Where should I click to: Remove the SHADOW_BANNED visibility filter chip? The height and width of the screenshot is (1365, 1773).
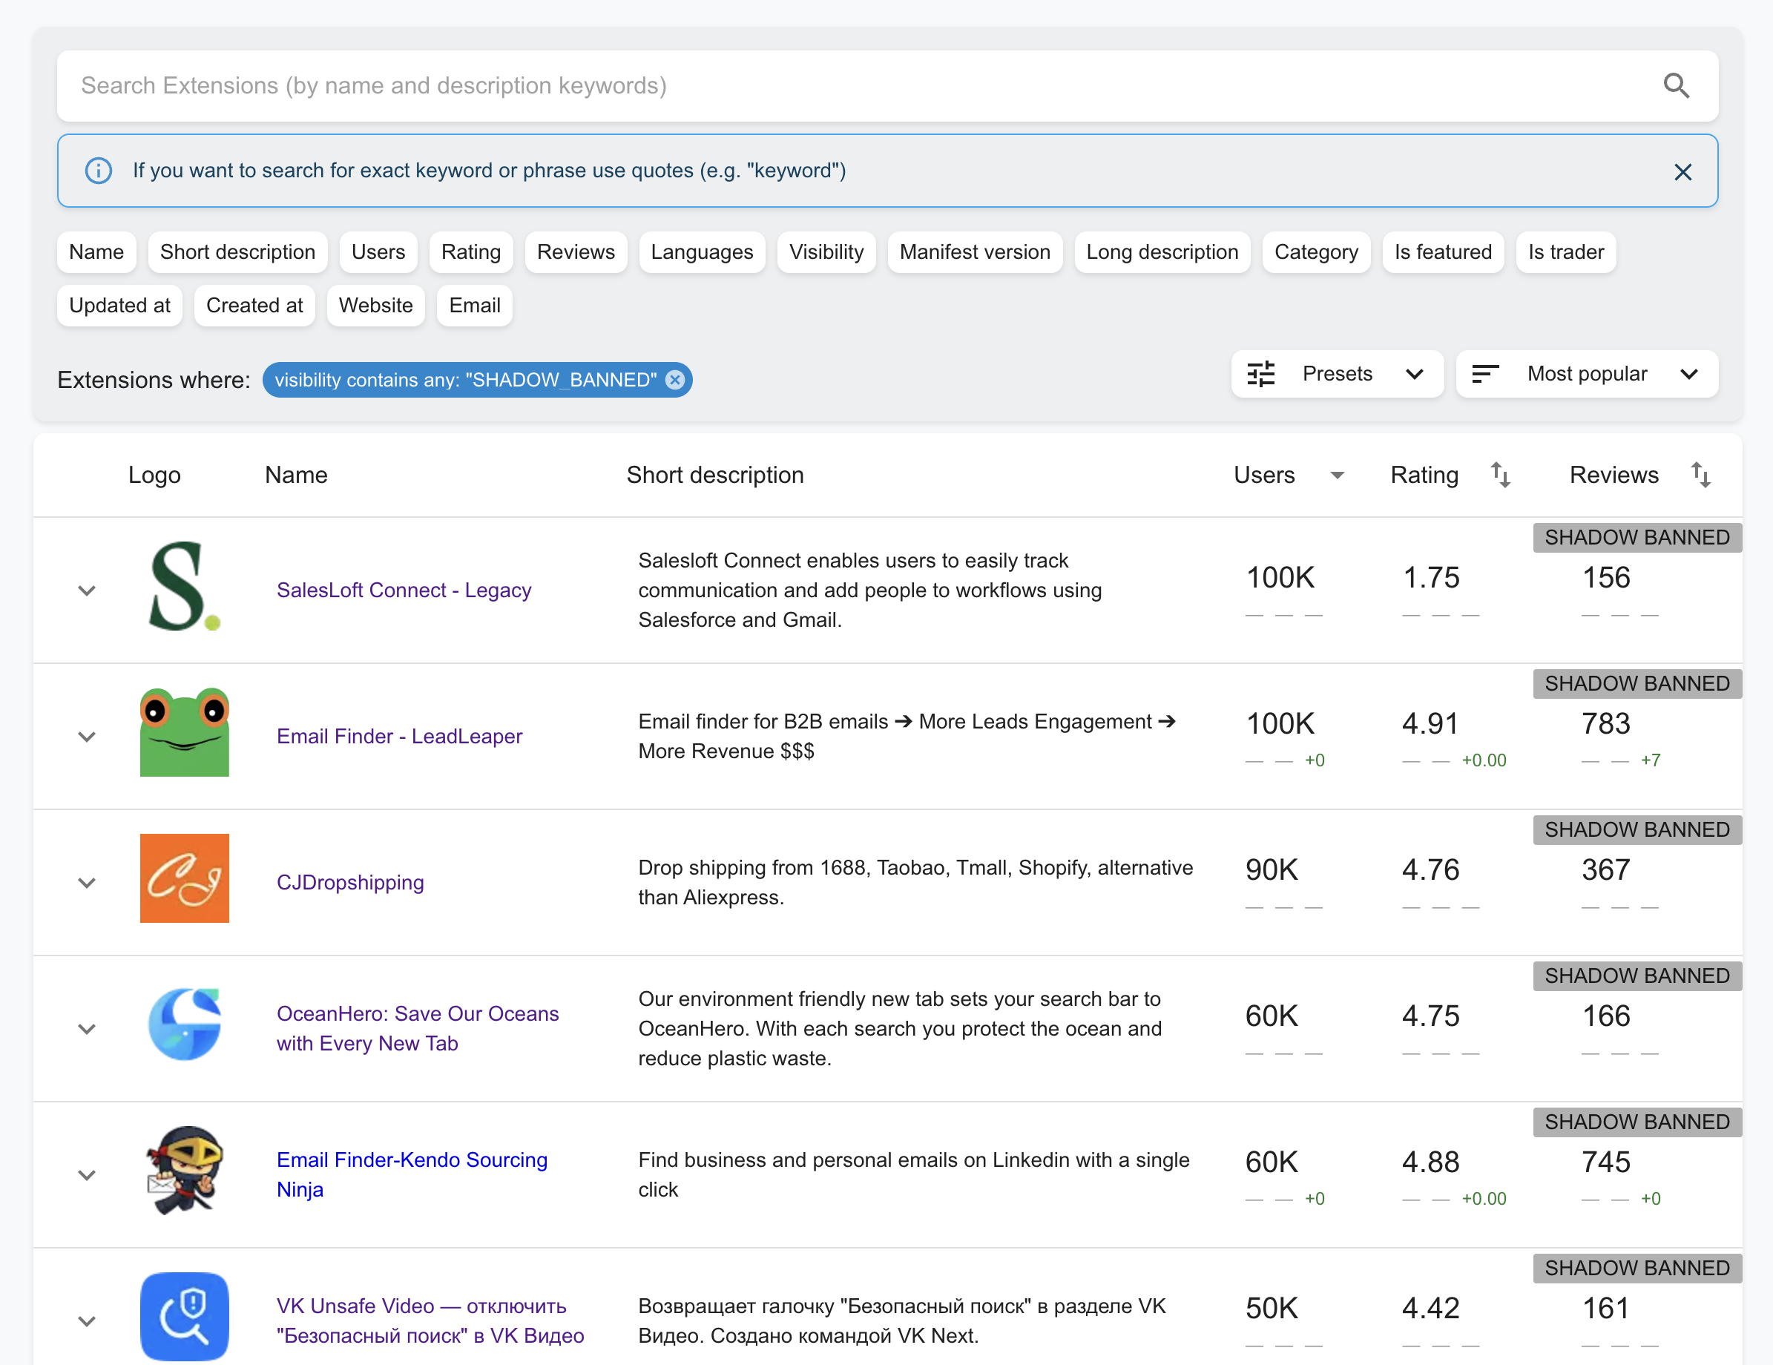[x=674, y=380]
